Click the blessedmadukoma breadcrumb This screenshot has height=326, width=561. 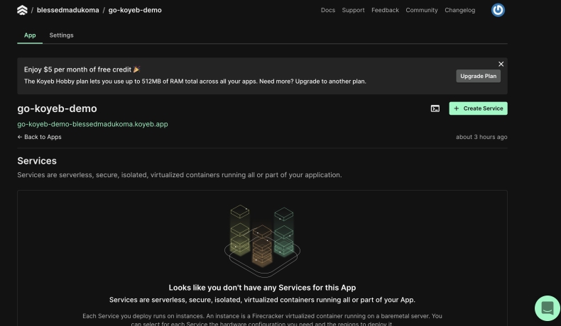(67, 11)
